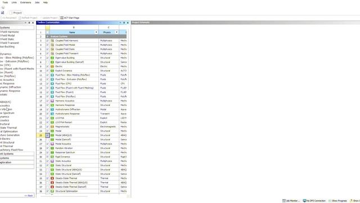Toggle the header select-all checkbox

(x=47, y=32)
